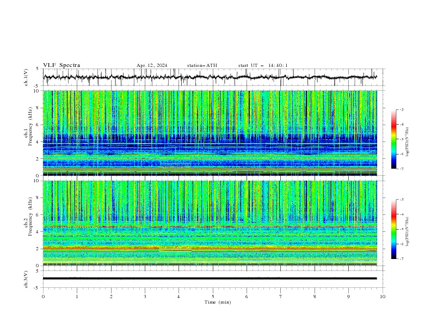431x333 pixels.
Task: Click the ch.1 spectrogram plot area
Action: click(x=210, y=133)
